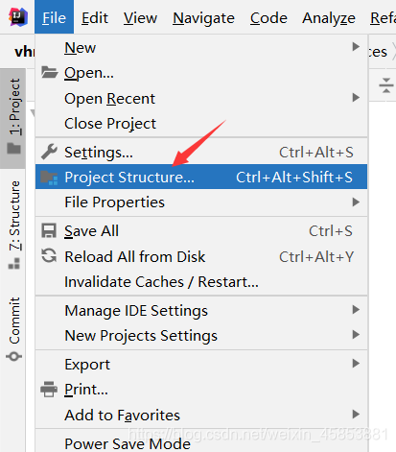Open the Commit side tab
Screen dimensions: 396x452
pos(12,328)
